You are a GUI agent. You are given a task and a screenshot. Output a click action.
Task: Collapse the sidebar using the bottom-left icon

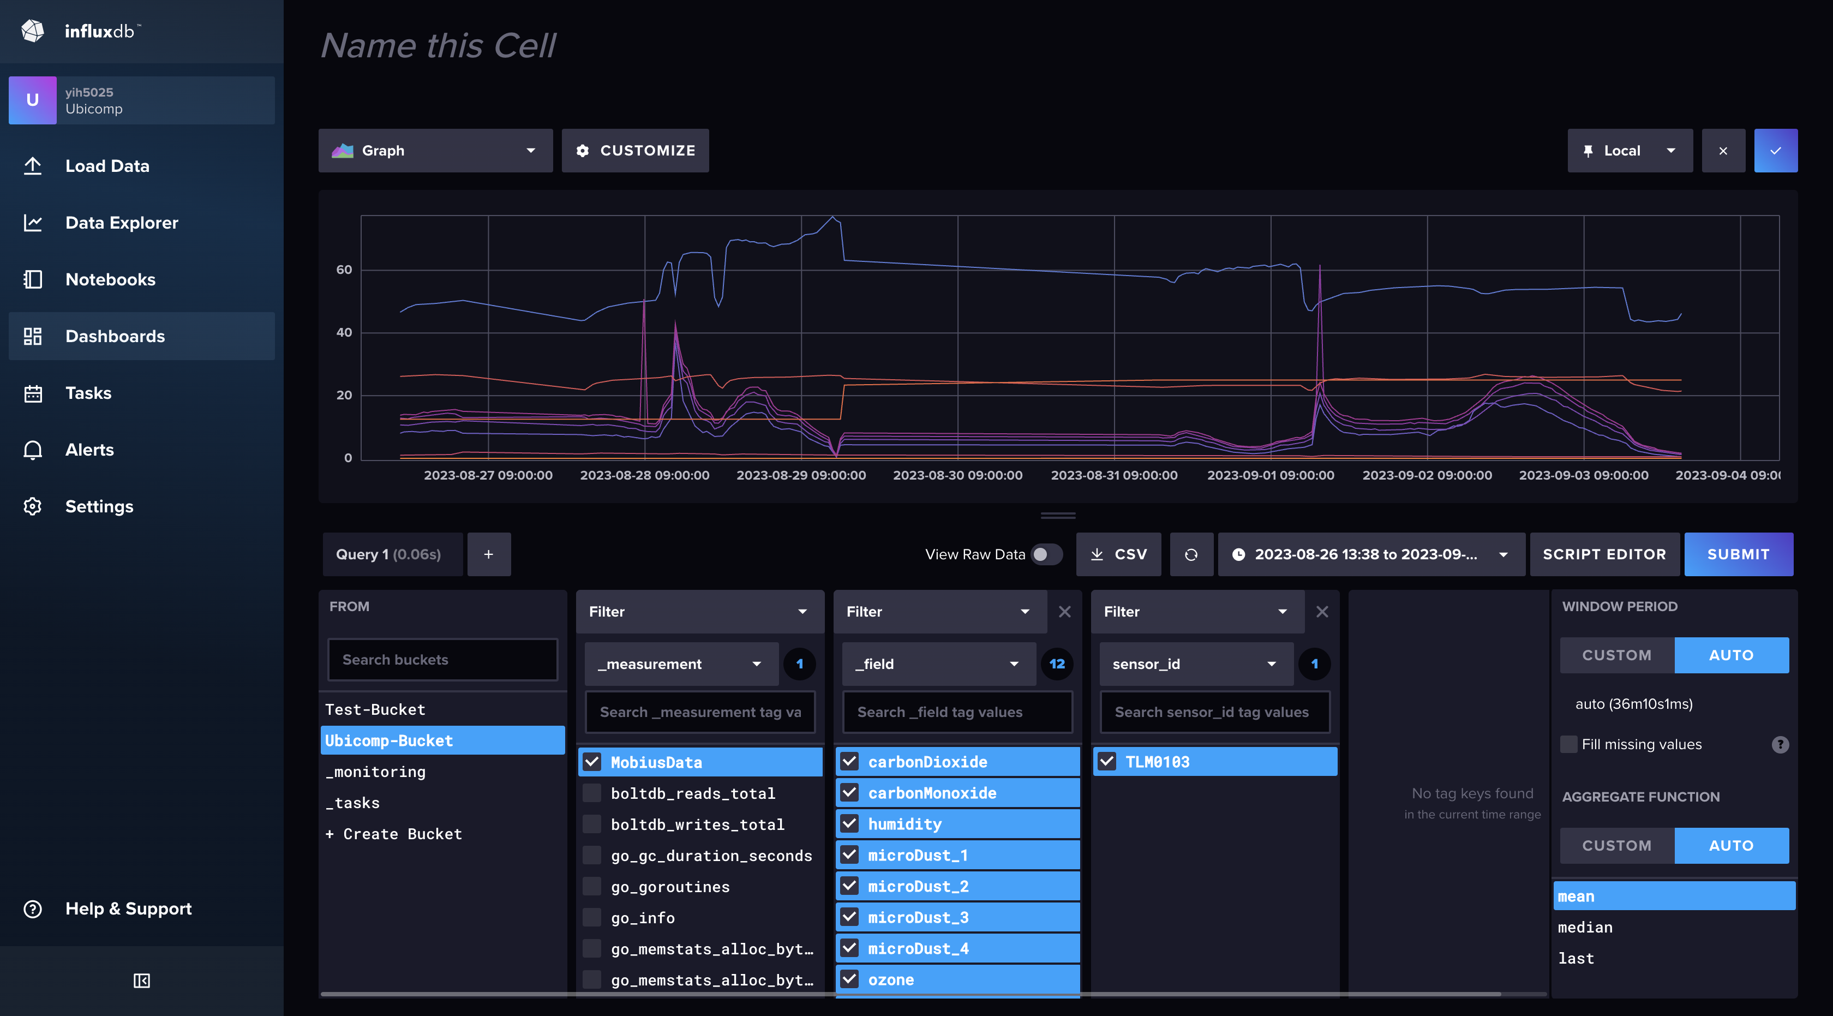(x=142, y=980)
